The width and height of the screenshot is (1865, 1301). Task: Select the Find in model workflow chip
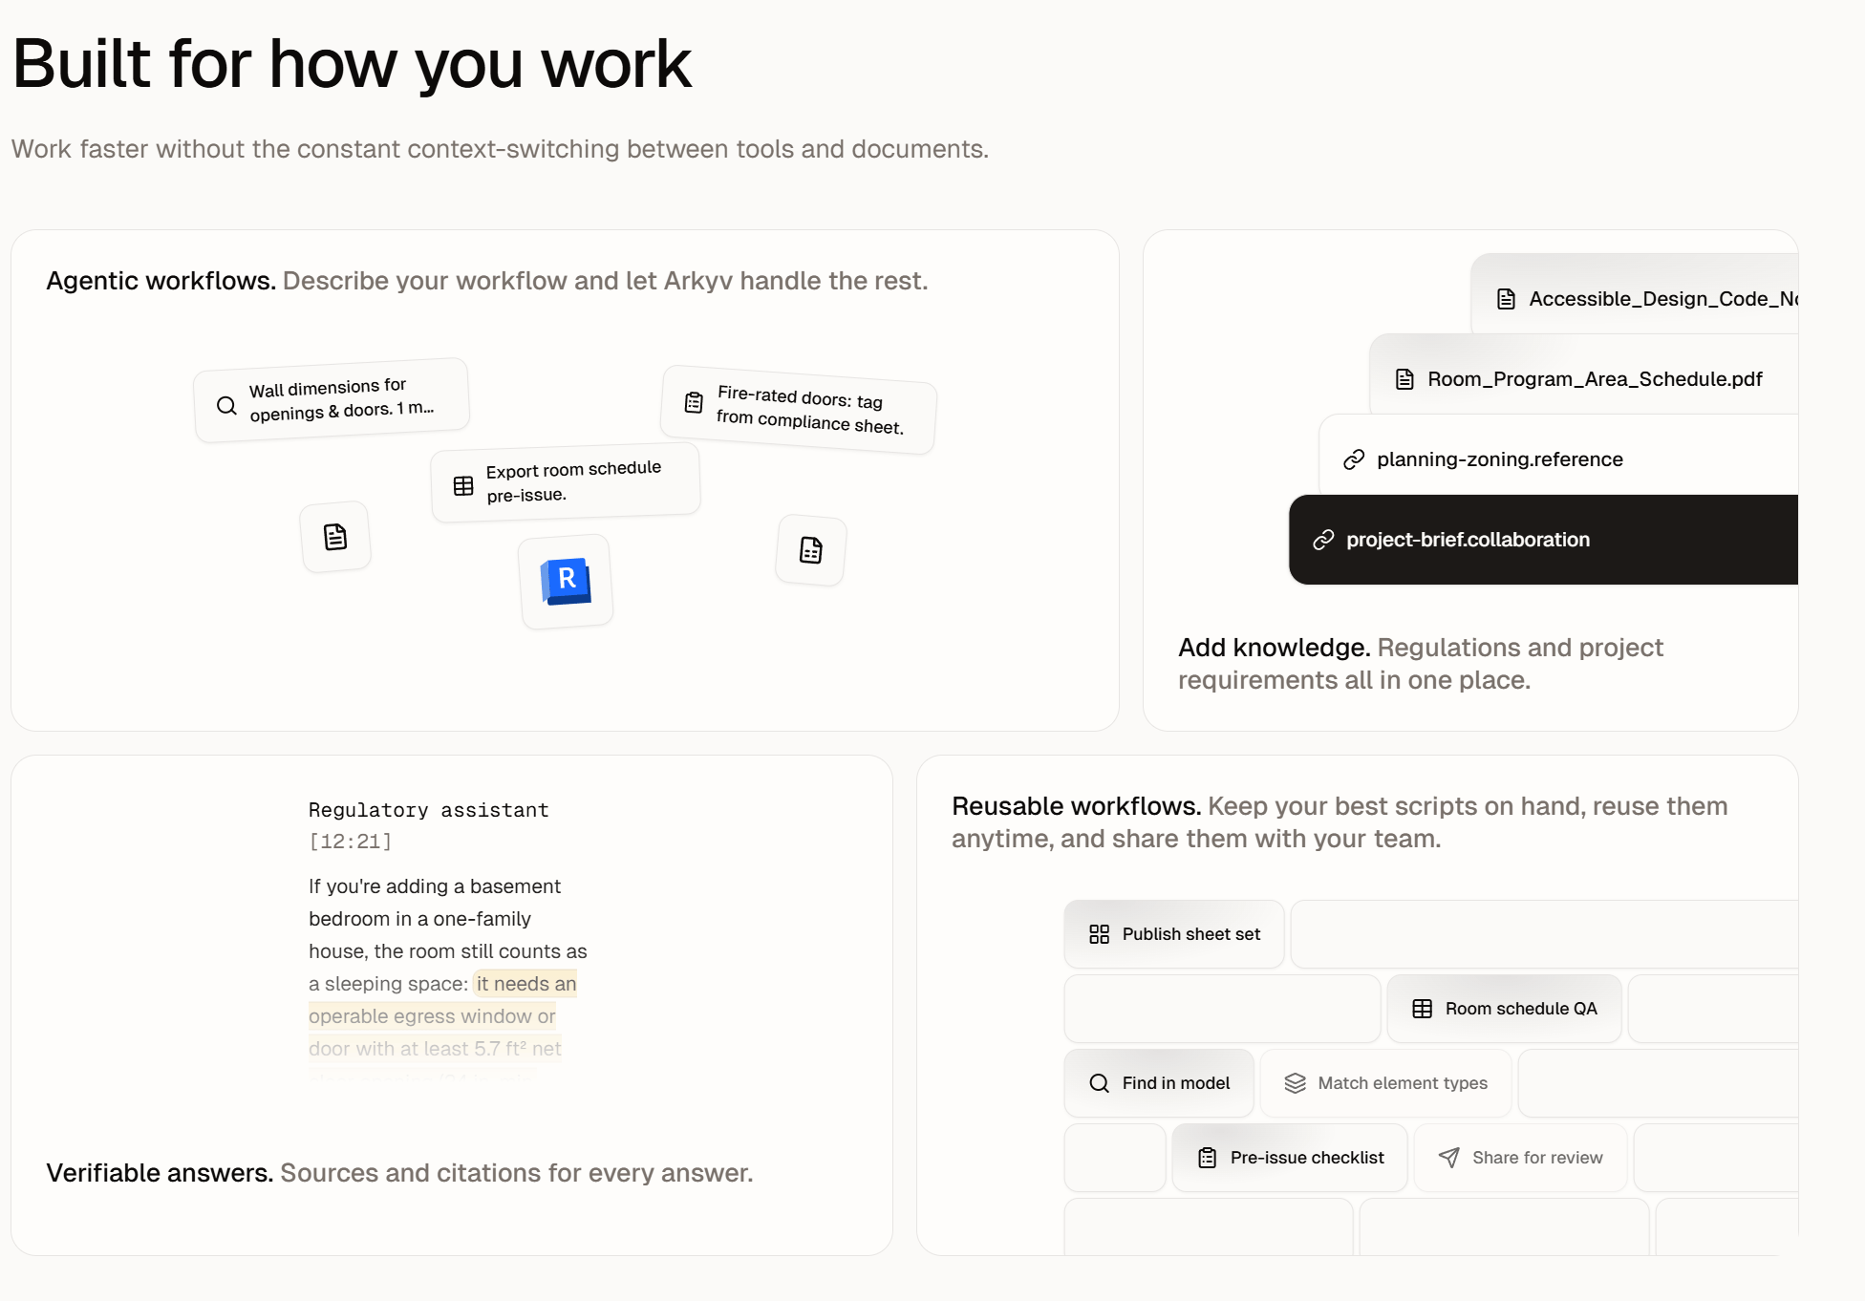1159,1083
